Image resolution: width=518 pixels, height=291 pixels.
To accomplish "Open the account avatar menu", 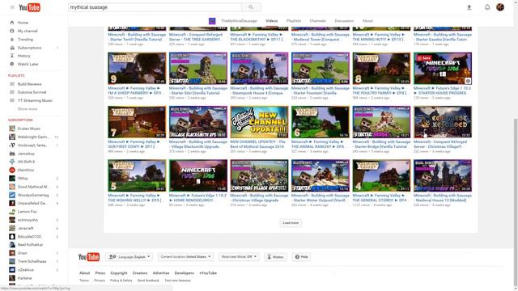I will 500,7.
